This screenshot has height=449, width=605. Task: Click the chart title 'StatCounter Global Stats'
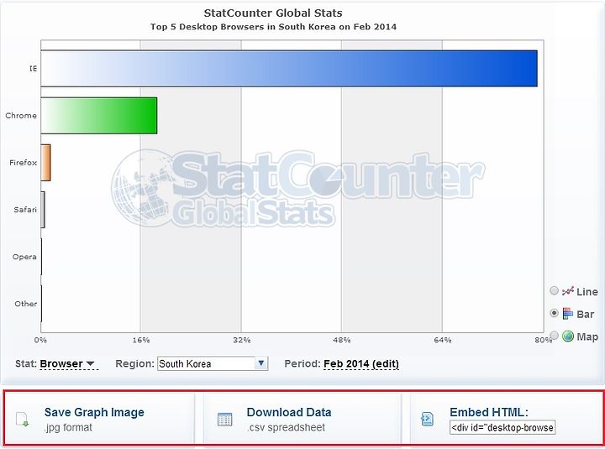click(273, 13)
